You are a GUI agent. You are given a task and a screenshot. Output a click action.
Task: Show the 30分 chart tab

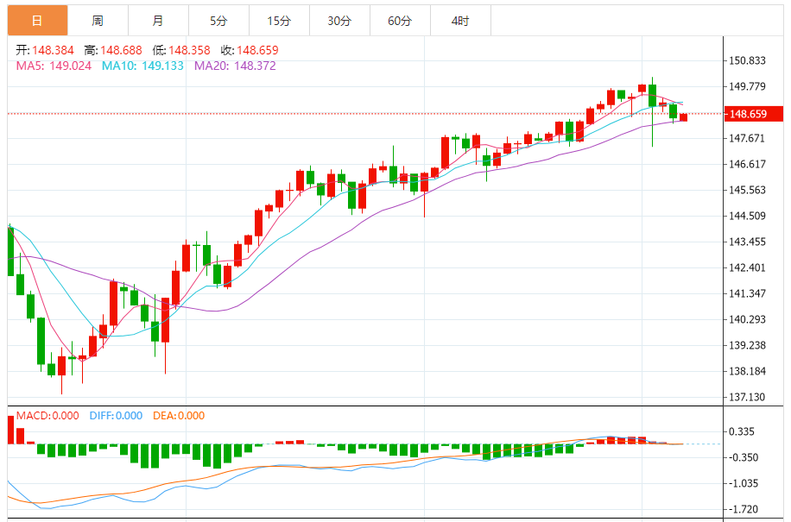point(339,21)
